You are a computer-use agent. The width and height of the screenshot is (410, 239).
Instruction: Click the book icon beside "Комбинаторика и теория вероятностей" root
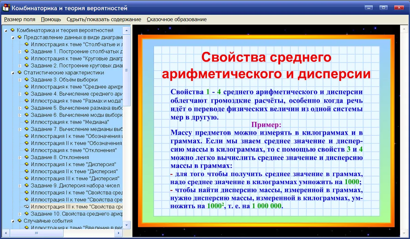13,30
